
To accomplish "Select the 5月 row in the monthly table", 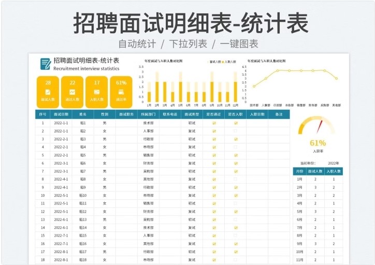I will (x=318, y=212).
